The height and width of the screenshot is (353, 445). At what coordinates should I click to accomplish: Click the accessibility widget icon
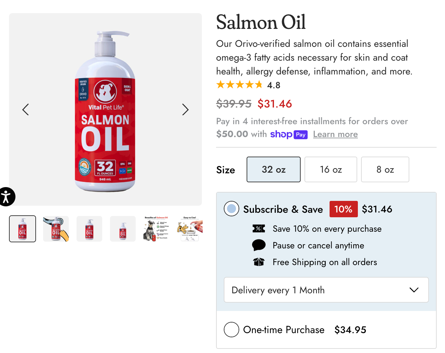click(x=6, y=196)
